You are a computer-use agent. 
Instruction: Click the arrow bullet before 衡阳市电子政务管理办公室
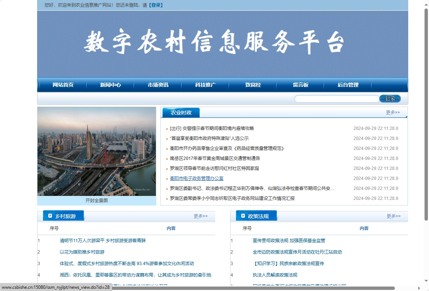coord(166,178)
